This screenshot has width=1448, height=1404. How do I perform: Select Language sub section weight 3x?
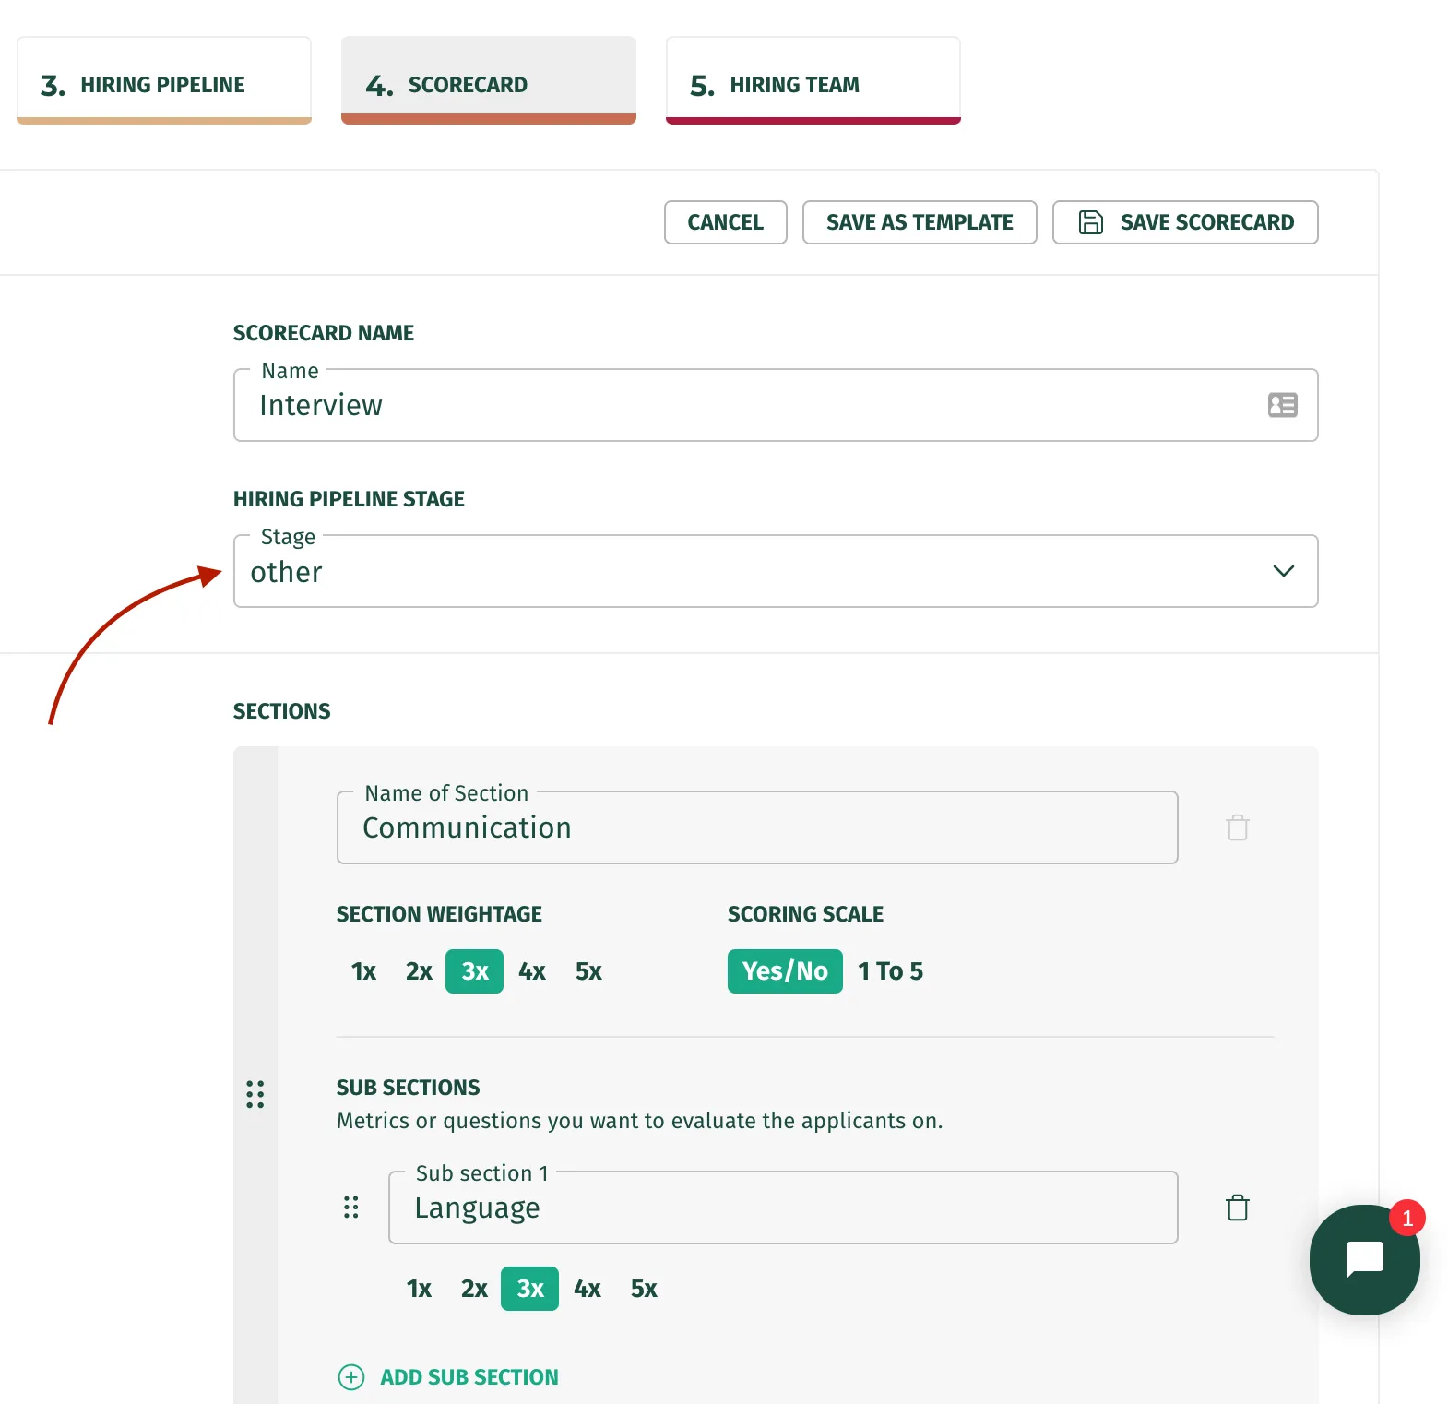click(x=529, y=1289)
